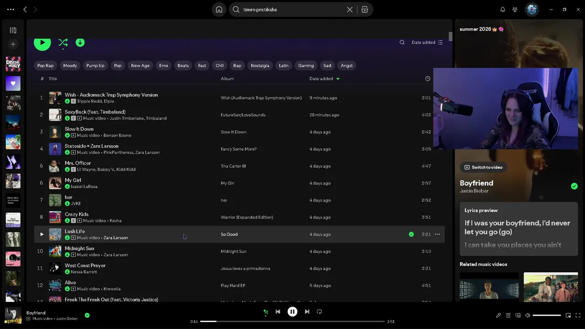Screen dimensions: 585x329
Task: Toggle playlist download in the header
Action: [x=80, y=42]
